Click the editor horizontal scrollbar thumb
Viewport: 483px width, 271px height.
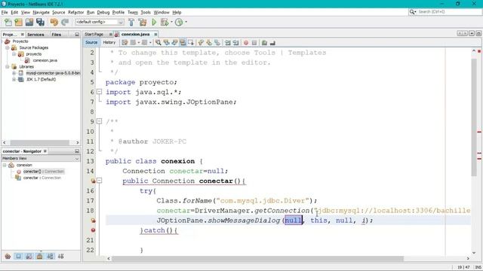point(257,259)
